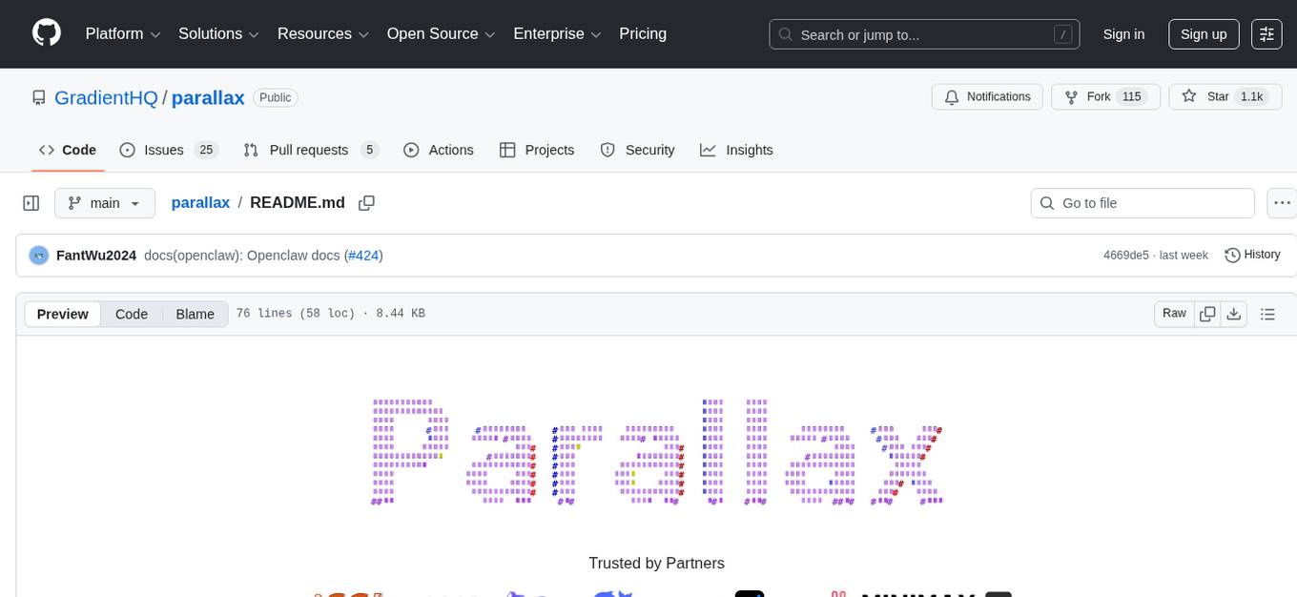Click the GitHub home logo
1297x597 pixels.
[x=46, y=33]
